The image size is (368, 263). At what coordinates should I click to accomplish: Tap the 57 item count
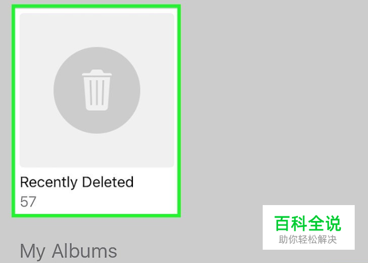28,201
